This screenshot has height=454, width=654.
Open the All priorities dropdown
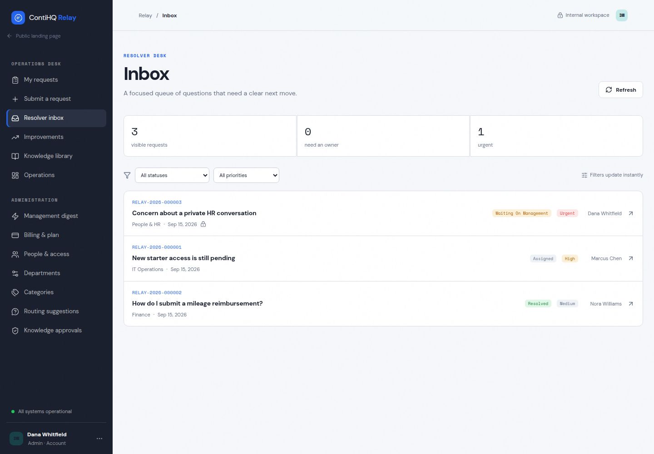tap(246, 175)
